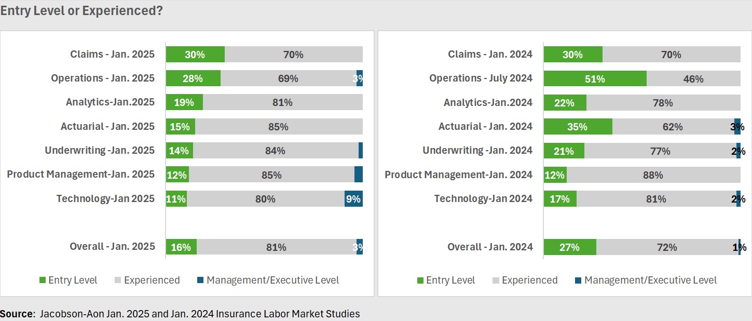752x321 pixels.
Task: Click the 51% green bar for Operations July 2024
Action: (595, 79)
